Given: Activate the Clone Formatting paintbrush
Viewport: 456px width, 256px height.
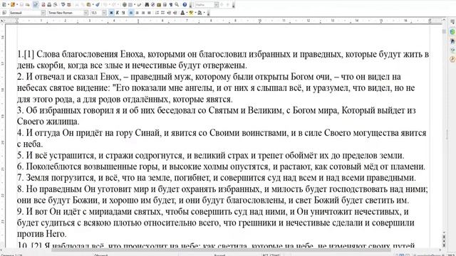Looking at the screenshot, I should 97,5.
